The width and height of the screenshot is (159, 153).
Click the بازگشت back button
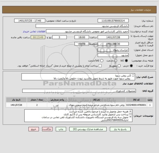pos(47,129)
